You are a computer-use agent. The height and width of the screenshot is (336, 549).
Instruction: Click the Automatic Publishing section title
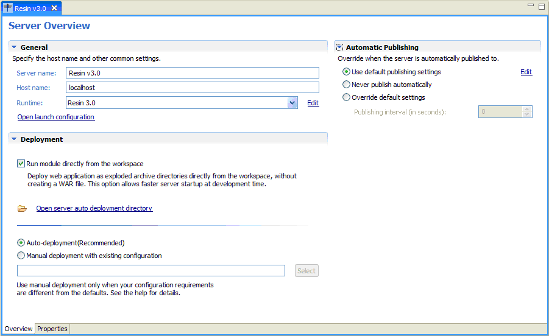tap(382, 47)
